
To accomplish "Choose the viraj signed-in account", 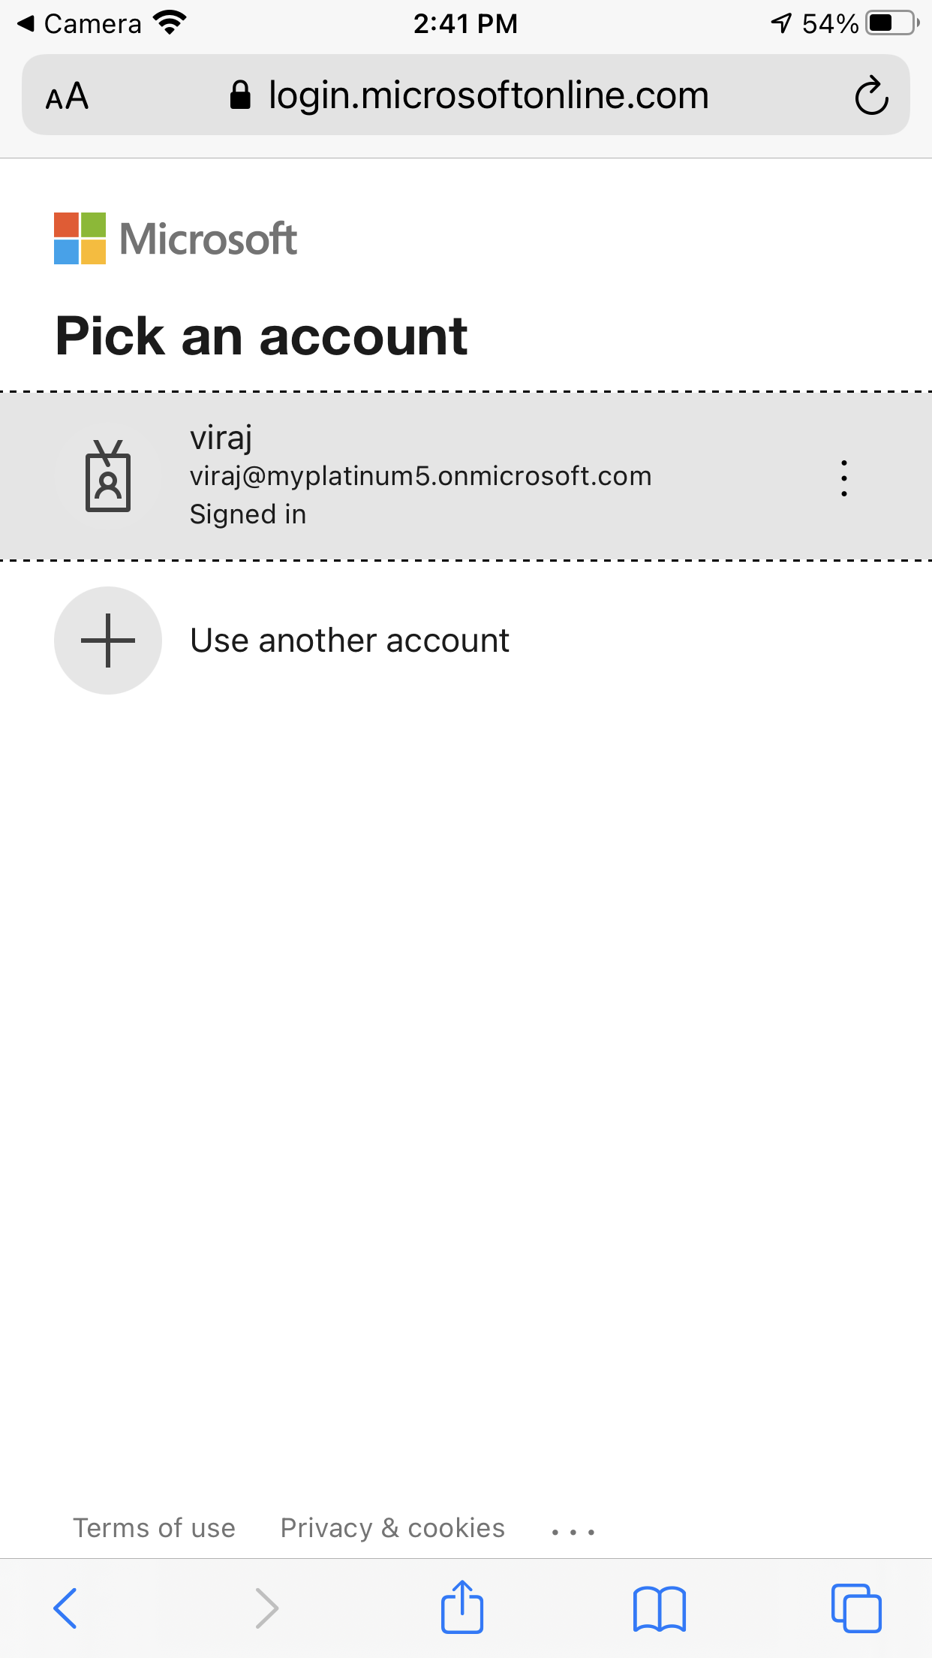I will pos(466,476).
